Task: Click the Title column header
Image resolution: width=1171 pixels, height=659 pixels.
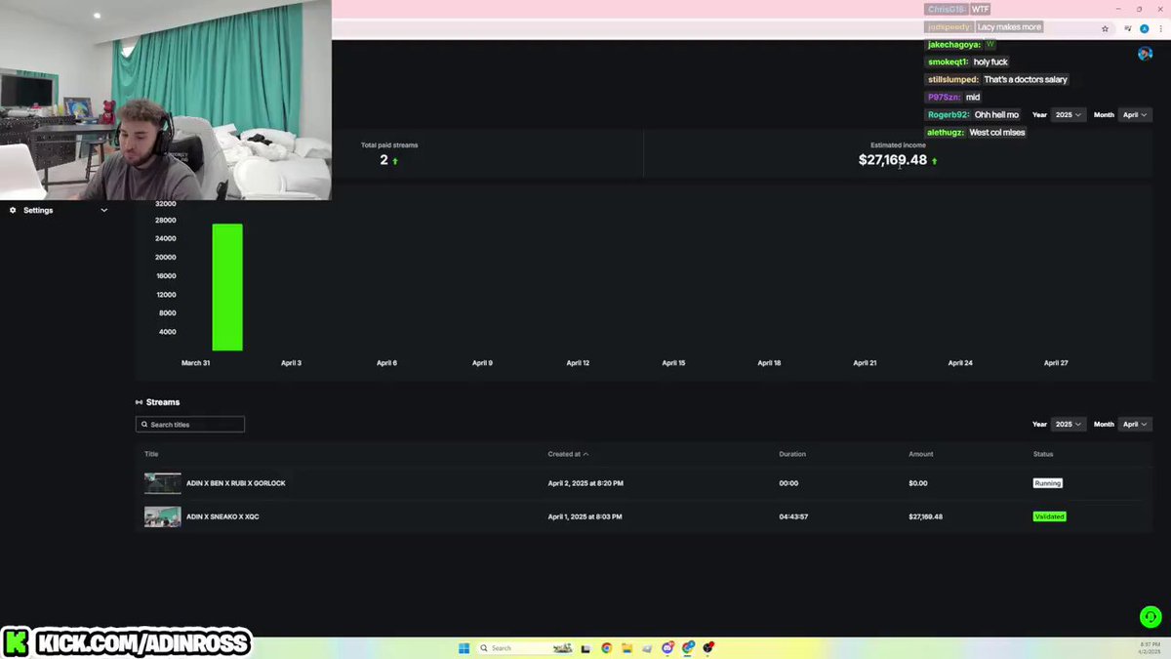Action: click(x=151, y=454)
